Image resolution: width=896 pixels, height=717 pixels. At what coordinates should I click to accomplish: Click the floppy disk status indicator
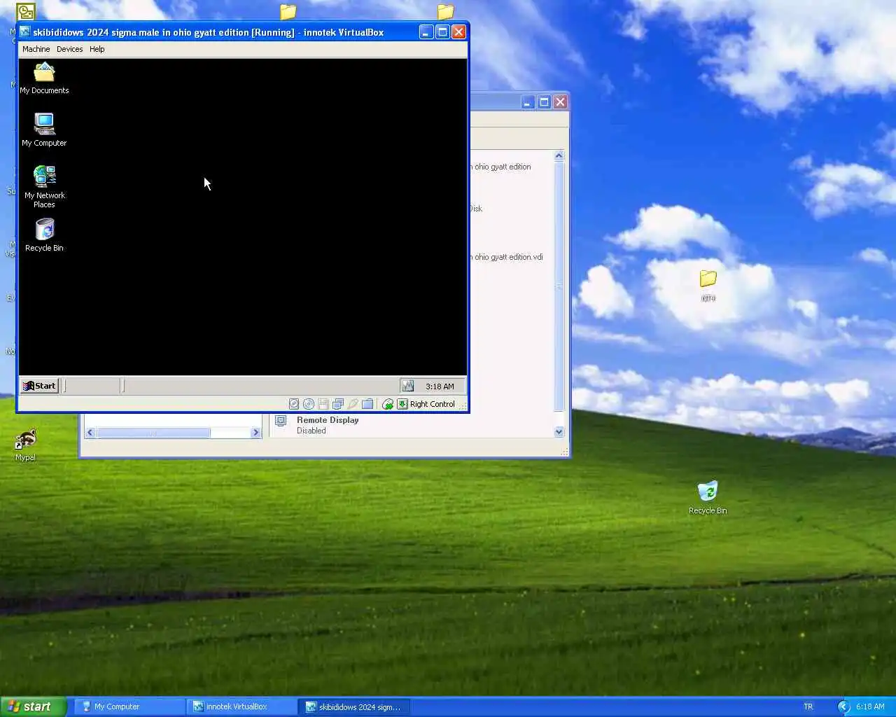pos(323,404)
